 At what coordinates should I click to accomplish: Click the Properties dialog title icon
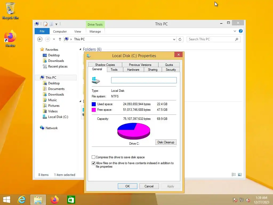point(89,56)
